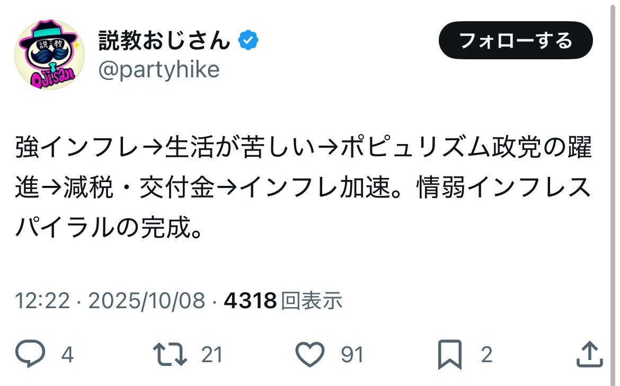
Task: Click the repost count 21
Action: [x=212, y=354]
